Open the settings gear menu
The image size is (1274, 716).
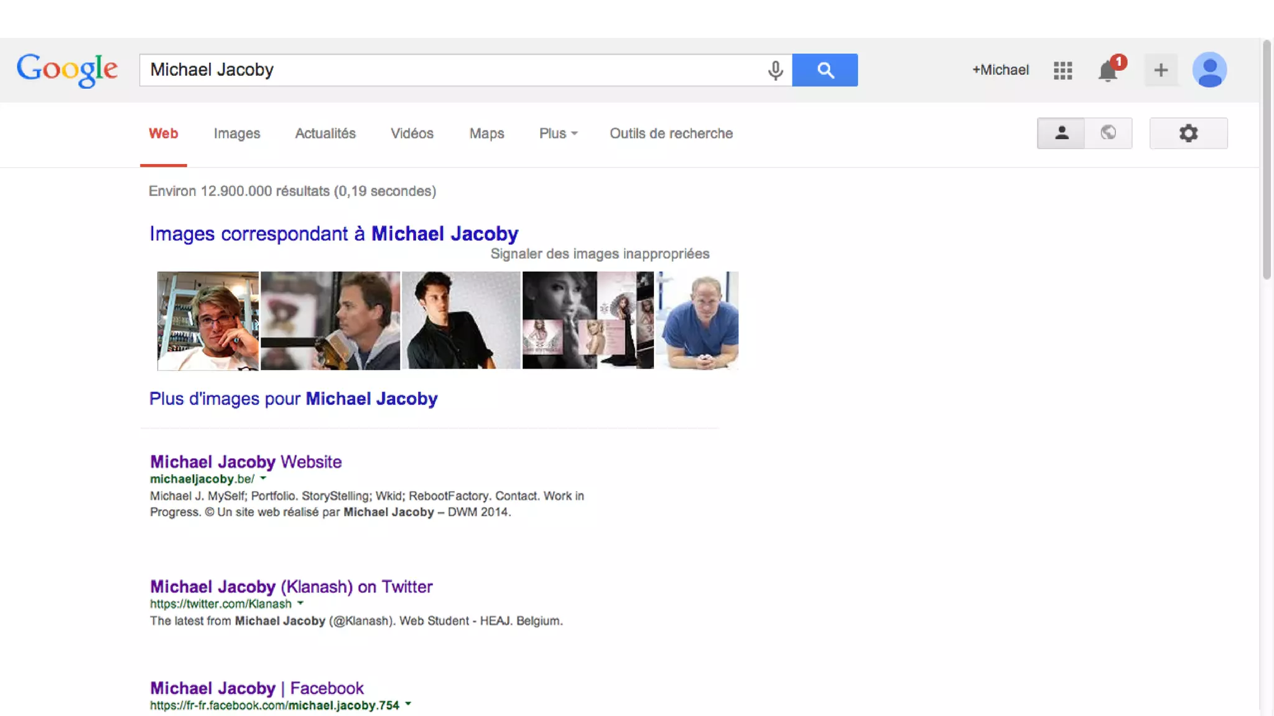coord(1188,133)
